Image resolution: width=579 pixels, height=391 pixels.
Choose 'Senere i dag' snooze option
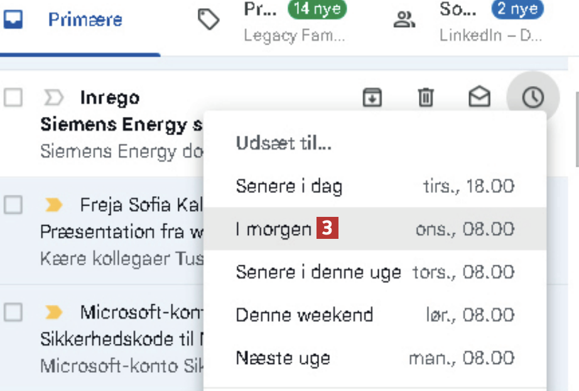(375, 186)
